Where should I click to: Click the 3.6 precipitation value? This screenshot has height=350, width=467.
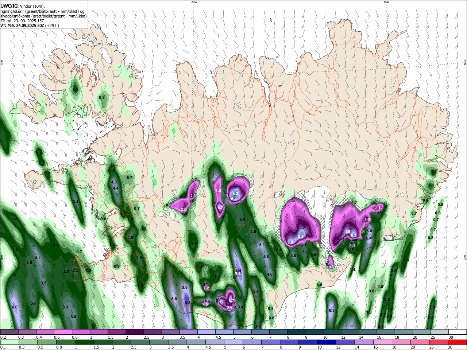point(256,292)
